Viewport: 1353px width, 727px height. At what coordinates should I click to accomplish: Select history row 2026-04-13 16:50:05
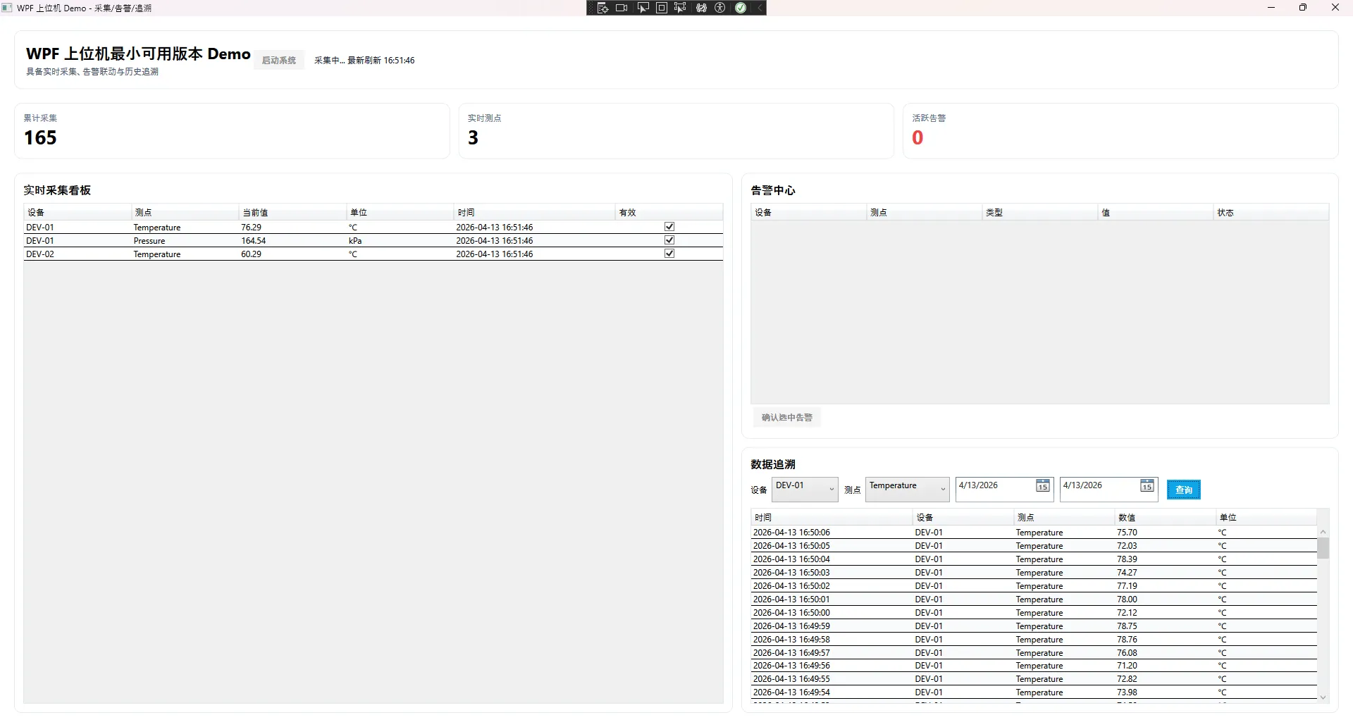1034,545
